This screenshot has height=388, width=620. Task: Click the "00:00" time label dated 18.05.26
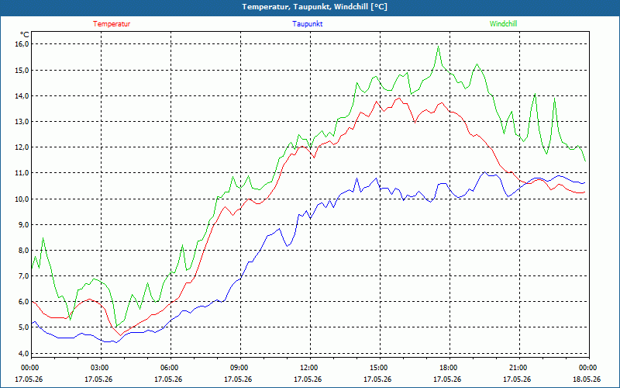tap(587, 367)
